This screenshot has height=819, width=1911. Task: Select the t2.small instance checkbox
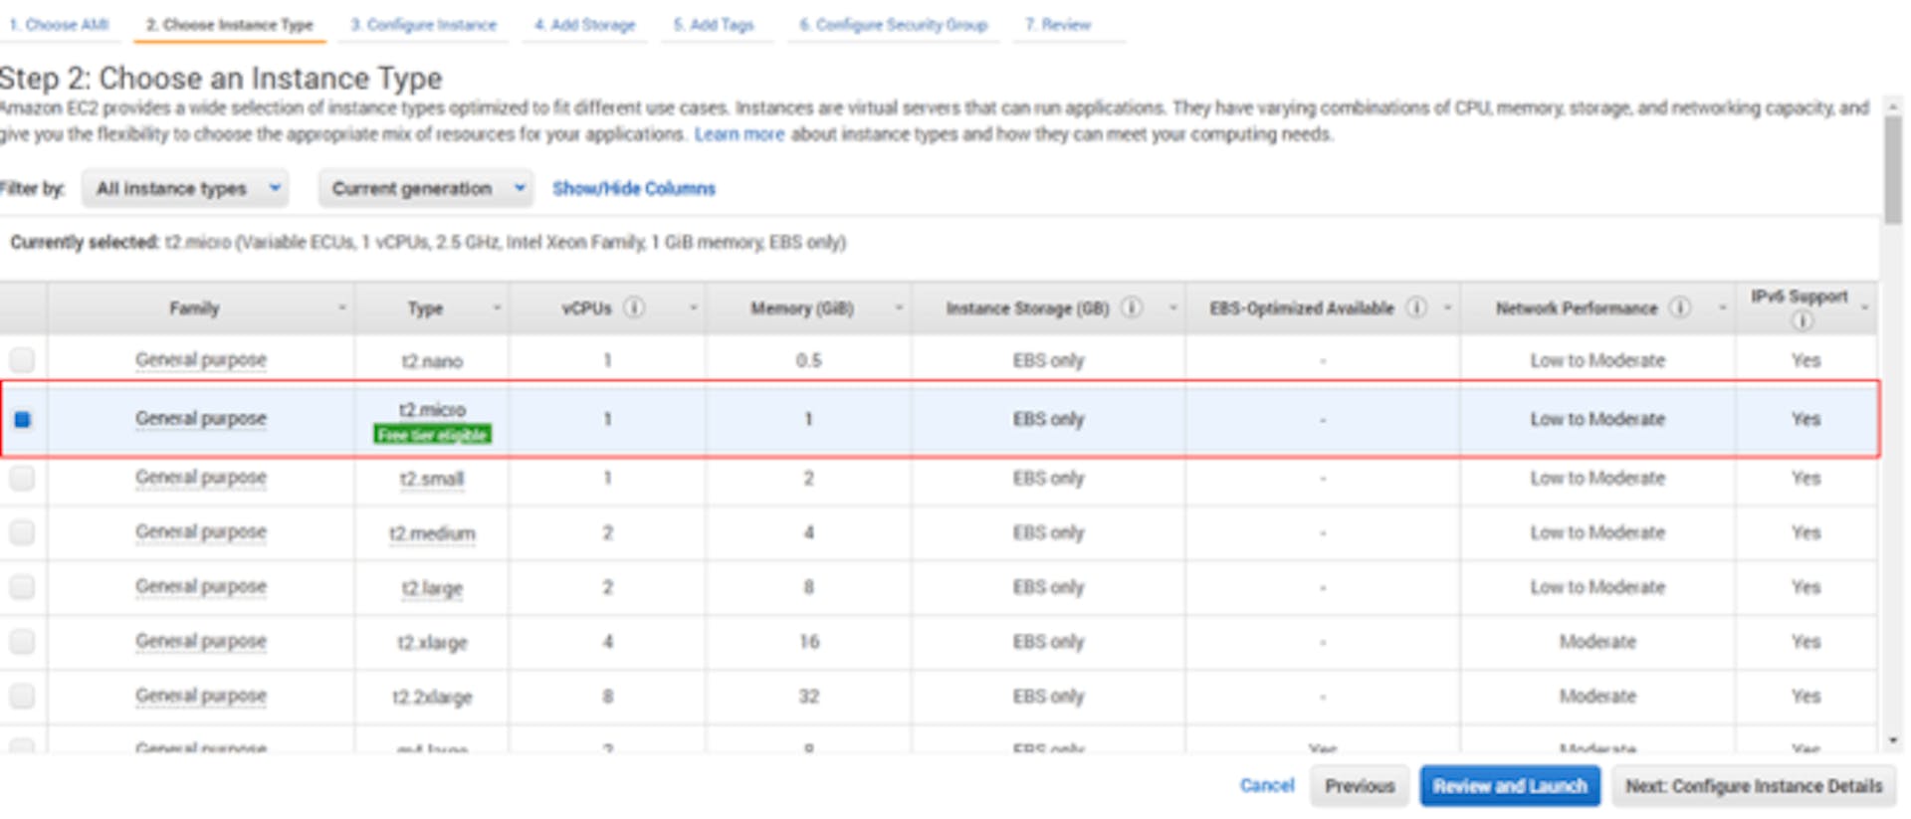[22, 478]
